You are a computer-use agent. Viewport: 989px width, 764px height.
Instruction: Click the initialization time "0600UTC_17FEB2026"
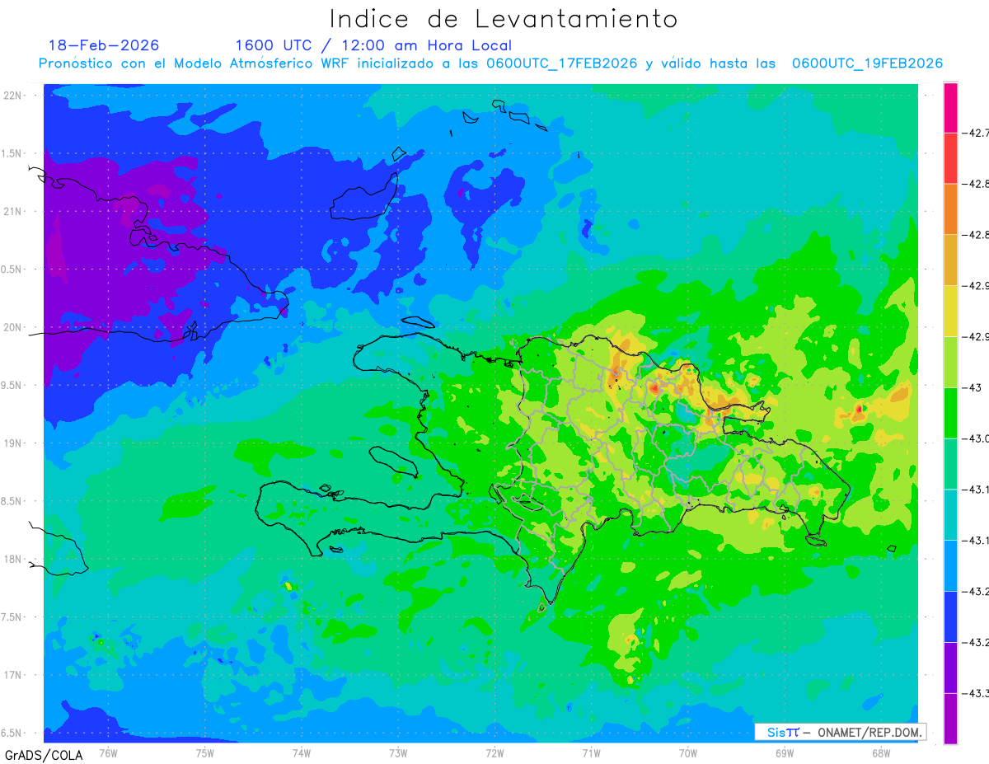click(x=562, y=63)
